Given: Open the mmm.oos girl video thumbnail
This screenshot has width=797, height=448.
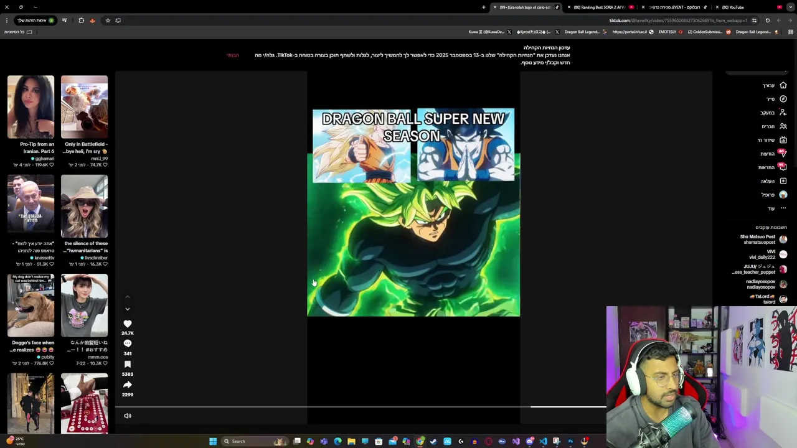Looking at the screenshot, I should 84,305.
